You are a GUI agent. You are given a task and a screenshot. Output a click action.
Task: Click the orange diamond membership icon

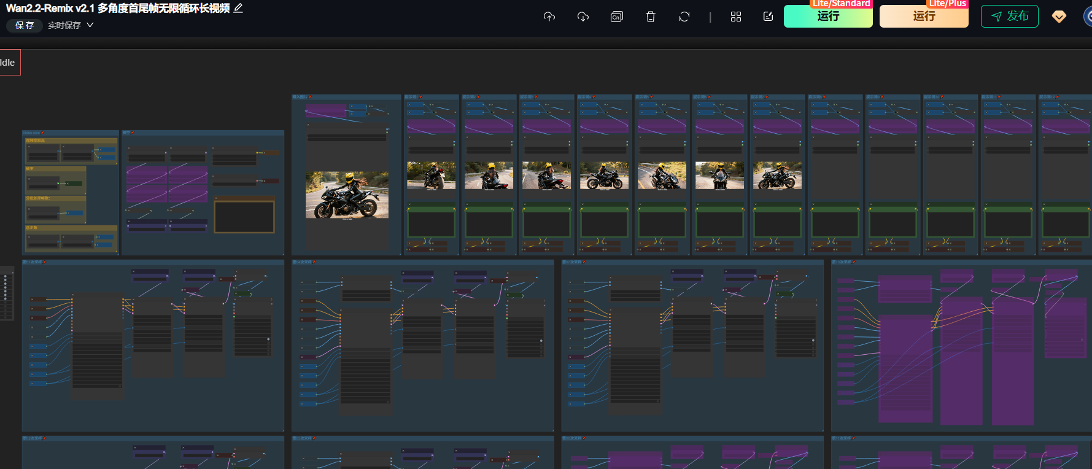(1059, 17)
